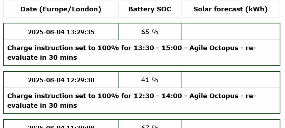Select the 41 % battery SOC value

click(150, 80)
